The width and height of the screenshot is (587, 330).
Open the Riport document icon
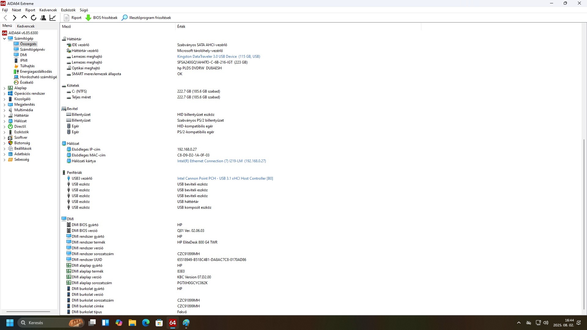(66, 18)
